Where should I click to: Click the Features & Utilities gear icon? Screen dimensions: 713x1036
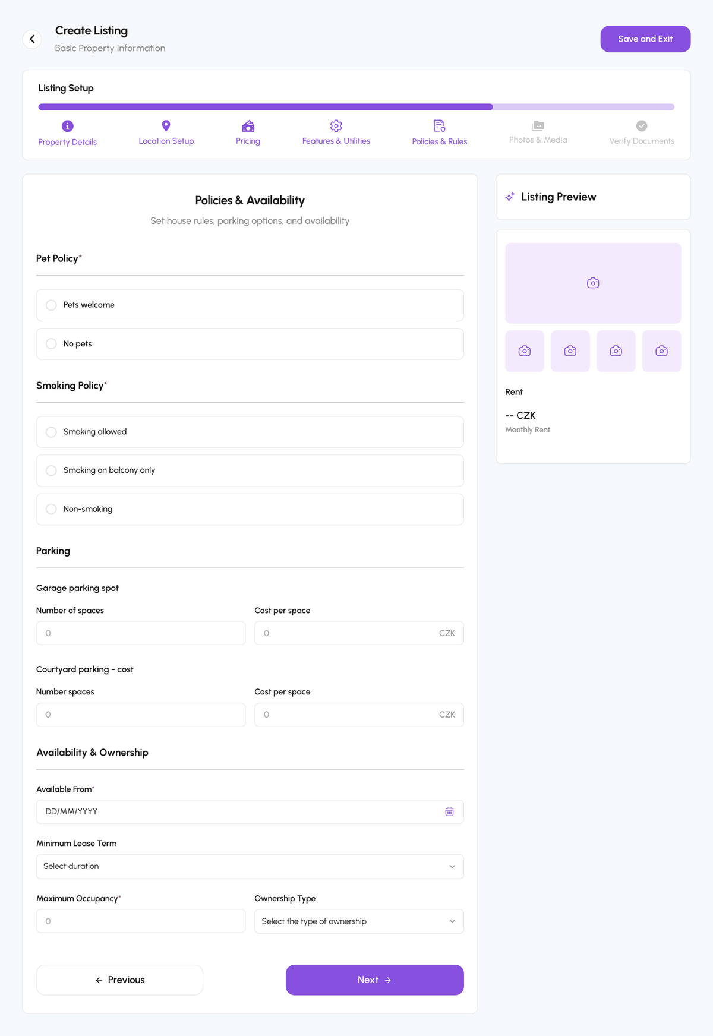[x=336, y=125]
